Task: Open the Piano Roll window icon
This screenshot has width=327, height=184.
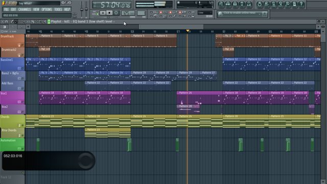Action: (235, 5)
